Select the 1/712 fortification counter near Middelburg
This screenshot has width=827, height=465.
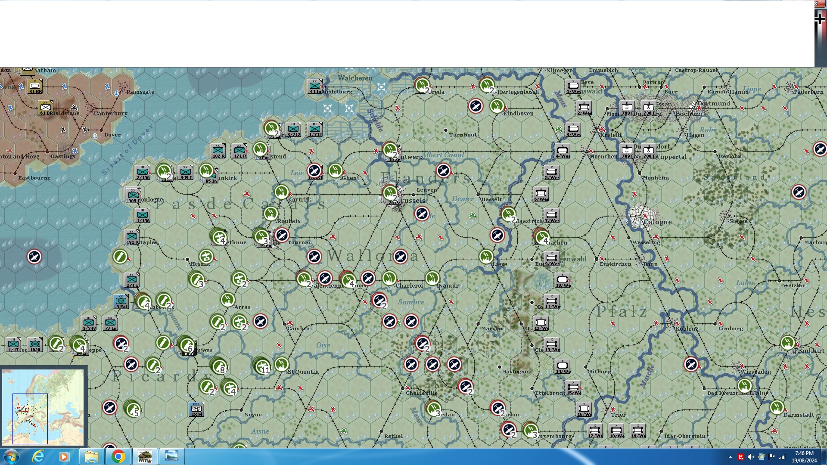pos(315,129)
